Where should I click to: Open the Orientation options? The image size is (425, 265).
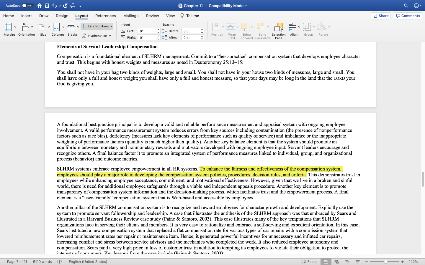tap(27, 29)
